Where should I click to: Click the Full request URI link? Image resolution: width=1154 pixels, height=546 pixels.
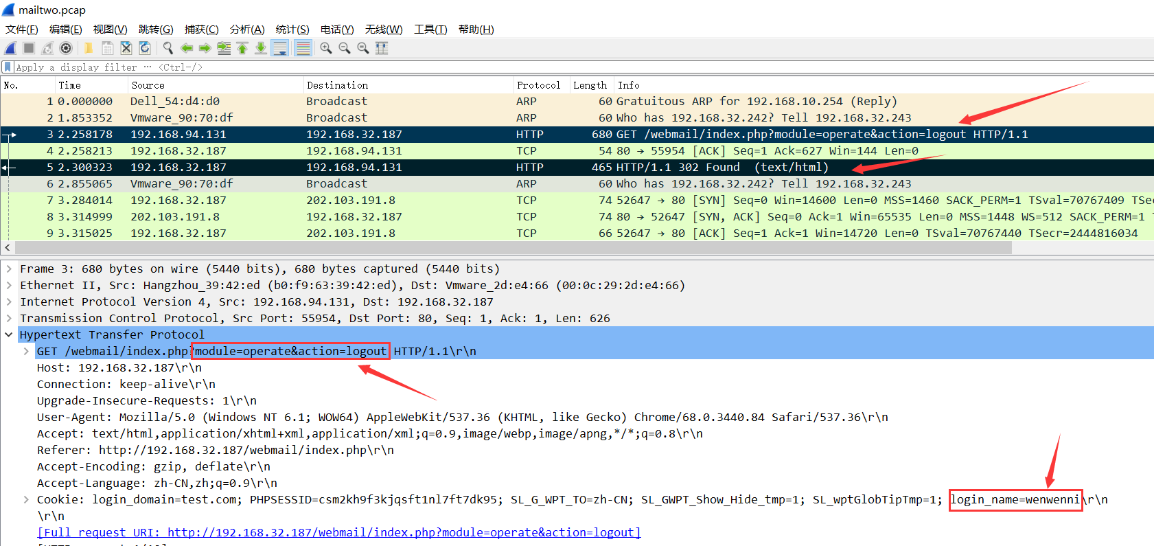pos(339,533)
